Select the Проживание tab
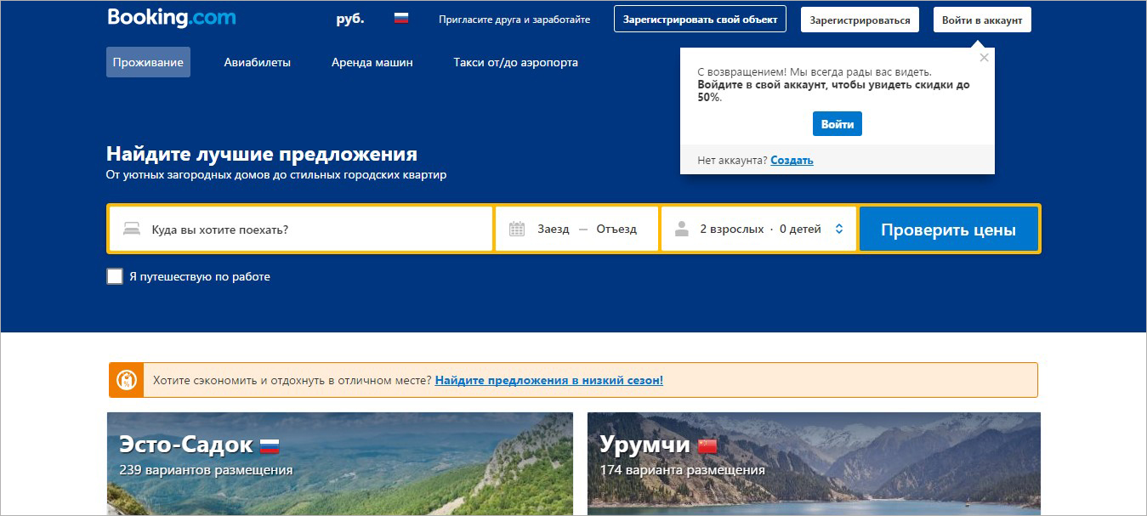This screenshot has height=516, width=1147. click(148, 62)
